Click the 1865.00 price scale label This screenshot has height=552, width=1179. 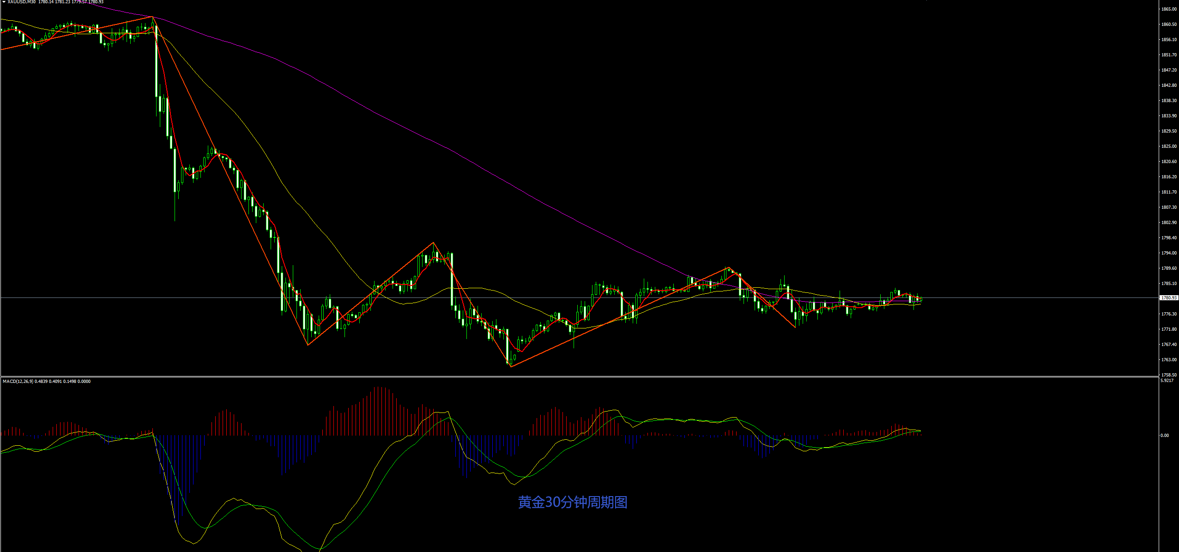1169,9
